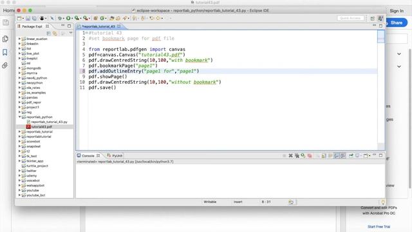Click the New file wizard icon
This screenshot has height=232, width=412.
pyautogui.click(x=19, y=18)
